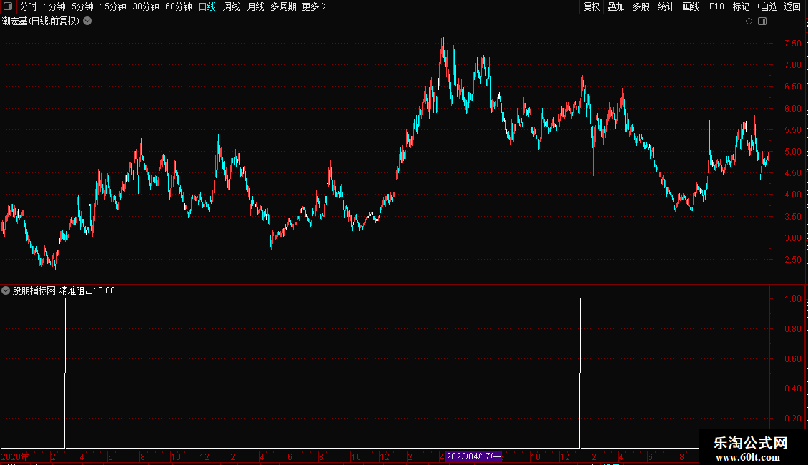Click the 7.50 price axis label
Screen dimensions: 808x465
tap(792, 44)
